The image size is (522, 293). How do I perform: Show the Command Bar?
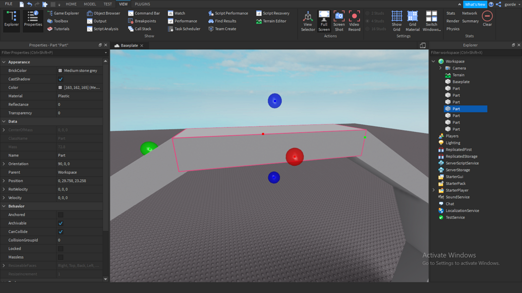click(x=144, y=13)
